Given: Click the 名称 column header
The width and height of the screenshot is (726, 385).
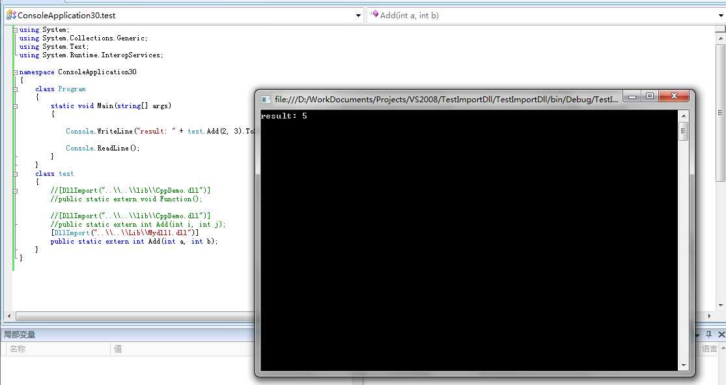Looking at the screenshot, I should click(x=18, y=349).
